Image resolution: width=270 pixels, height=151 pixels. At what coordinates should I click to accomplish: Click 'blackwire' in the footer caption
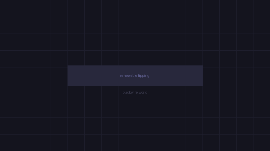(130, 92)
